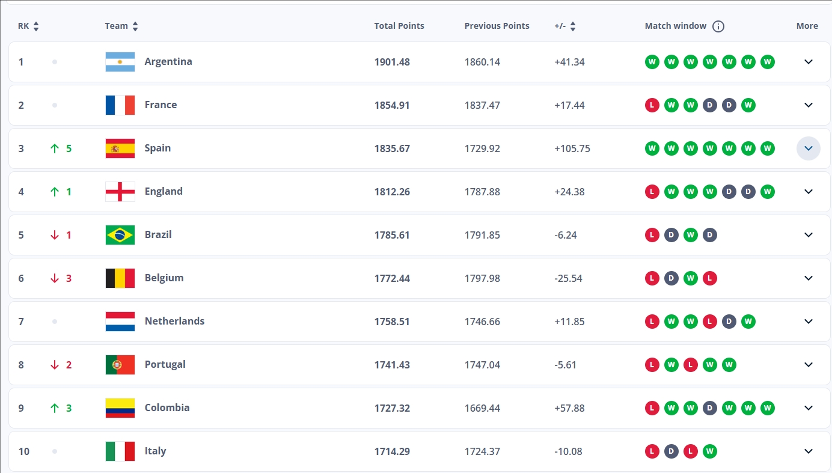Image resolution: width=832 pixels, height=473 pixels.
Task: Click the More column header
Action: 807,26
